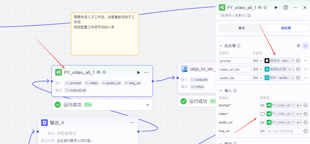Run the FY_video_all_1 node on canvas
This screenshot has width=310, height=144.
(x=138, y=72)
